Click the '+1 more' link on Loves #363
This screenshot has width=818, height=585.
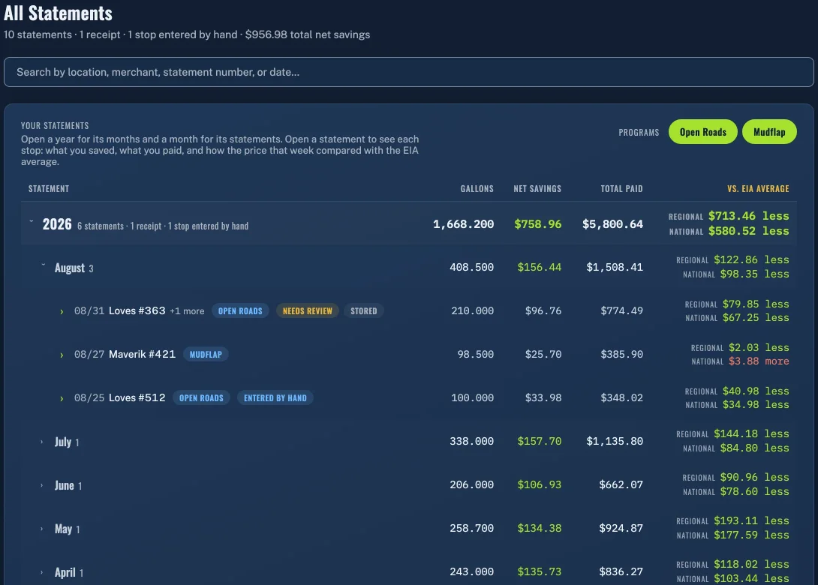click(187, 311)
